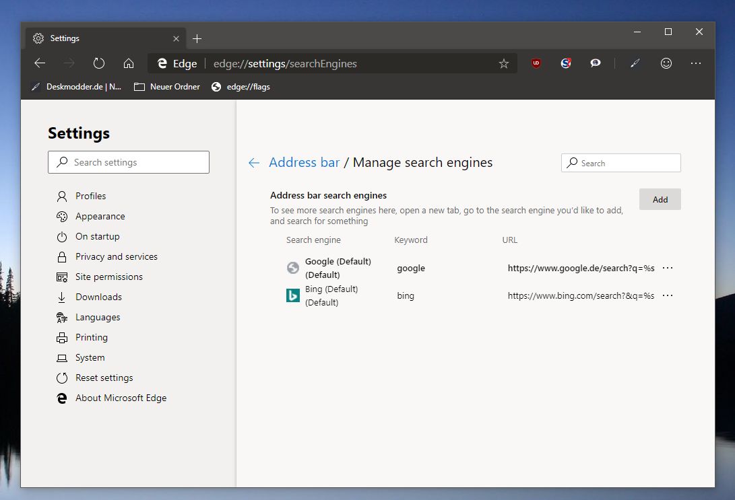Close the Settings tab
This screenshot has width=735, height=500.
pos(177,38)
